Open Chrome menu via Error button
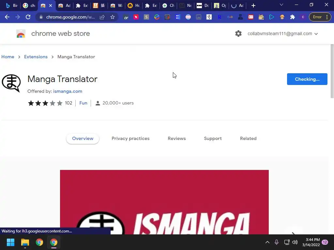Screen dimensions: 334x250 (x=320, y=17)
